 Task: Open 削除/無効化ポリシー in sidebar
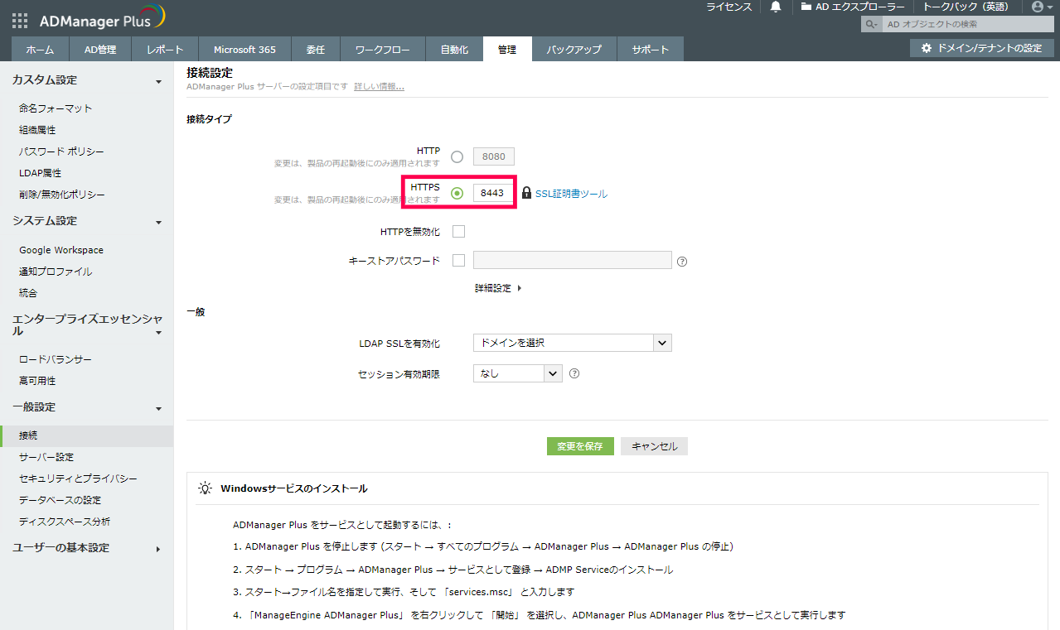coord(62,195)
